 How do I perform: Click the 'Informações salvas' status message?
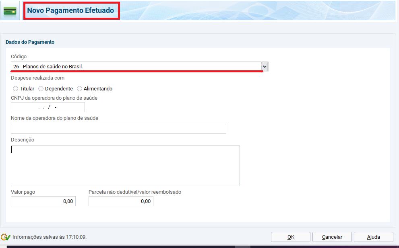tap(50, 237)
